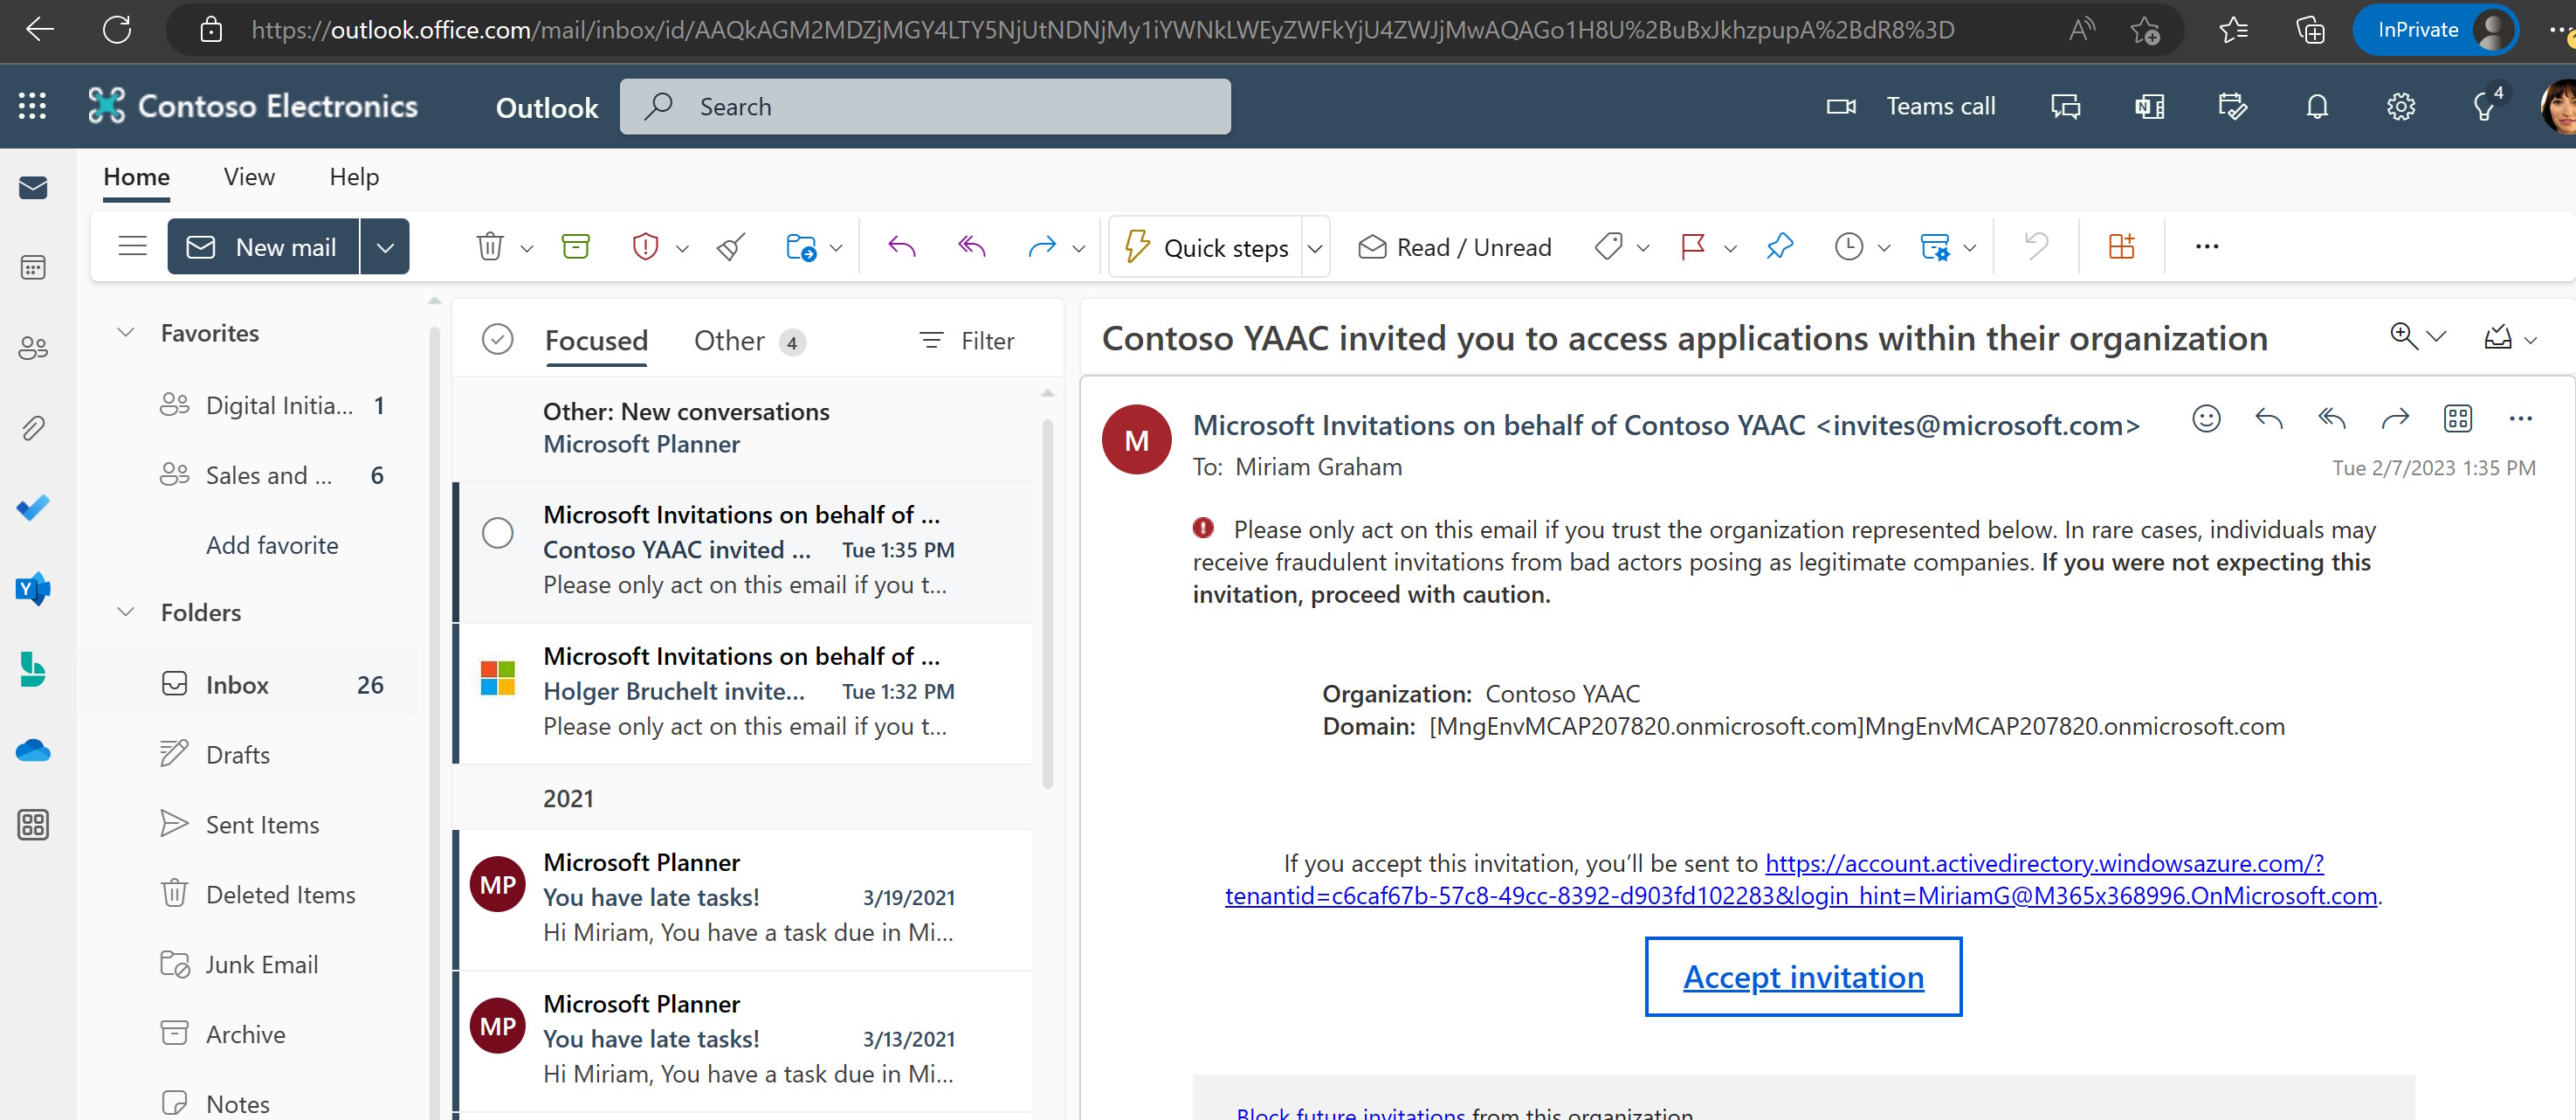Screen dimensions: 2576x1120
Task: Open Mail in the left app rail
Action: (x=33, y=187)
